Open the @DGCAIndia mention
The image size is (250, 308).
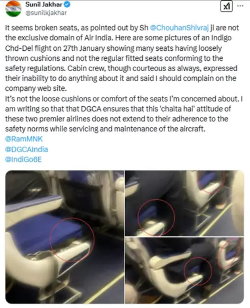[26, 149]
